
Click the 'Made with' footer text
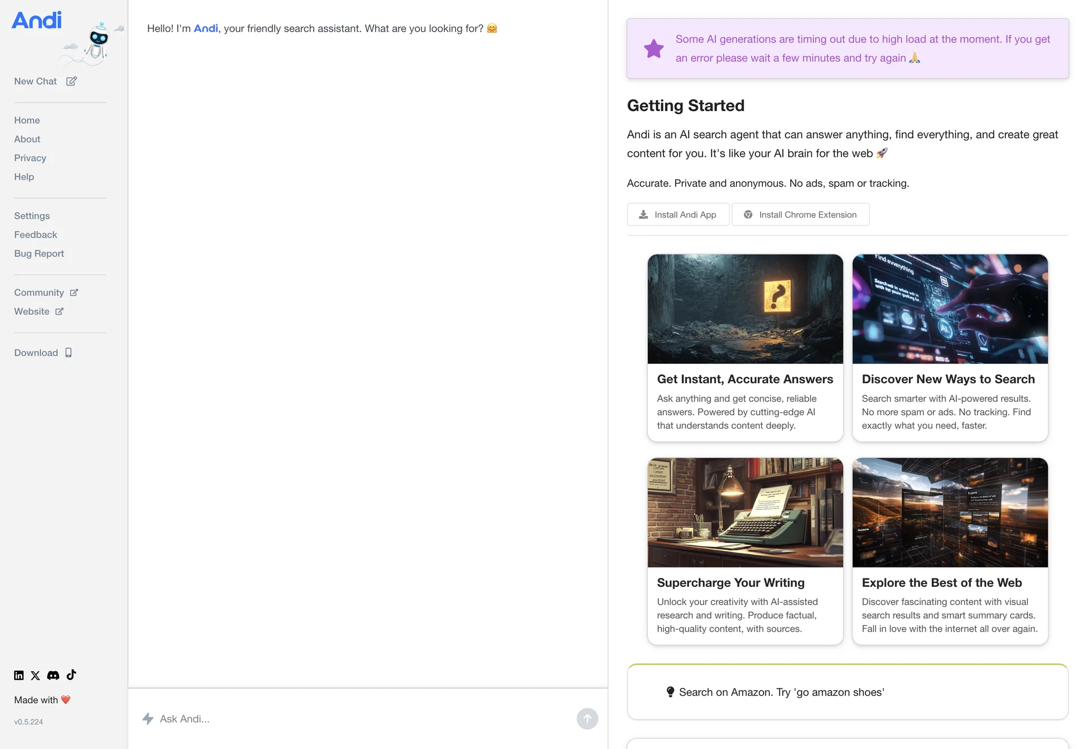[36, 700]
